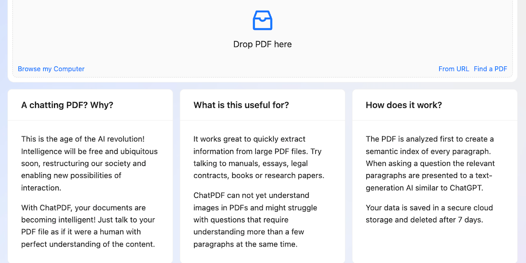This screenshot has width=526, height=263.
Task: Click the paragraph starting "Your data is saved"
Action: click(429, 214)
